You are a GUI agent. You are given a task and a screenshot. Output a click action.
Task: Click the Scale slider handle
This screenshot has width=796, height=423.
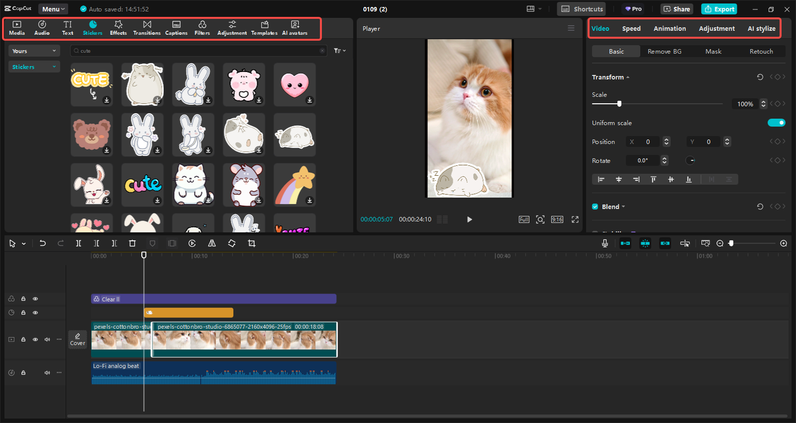(619, 104)
